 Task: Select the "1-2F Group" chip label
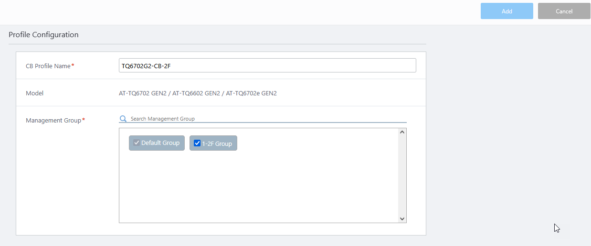[x=217, y=143]
